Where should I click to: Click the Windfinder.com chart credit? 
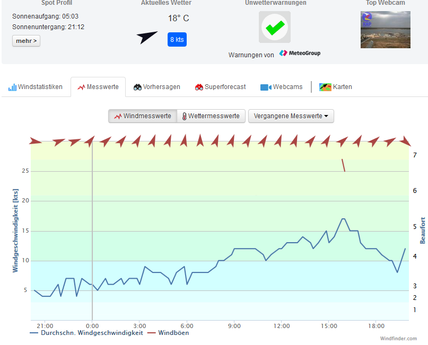click(x=398, y=339)
